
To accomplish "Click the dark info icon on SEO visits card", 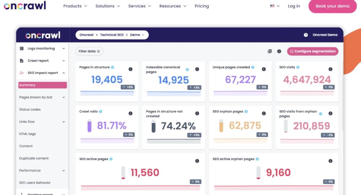I will point(330,69).
